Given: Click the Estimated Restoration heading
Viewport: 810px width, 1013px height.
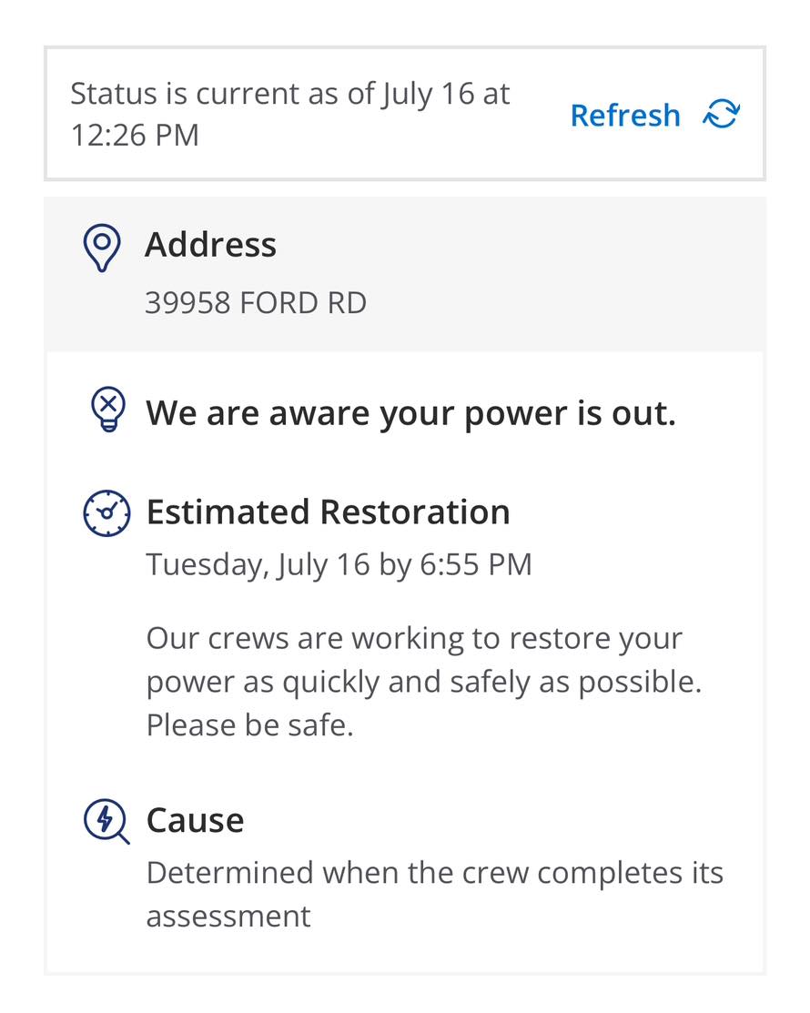Looking at the screenshot, I should [329, 512].
